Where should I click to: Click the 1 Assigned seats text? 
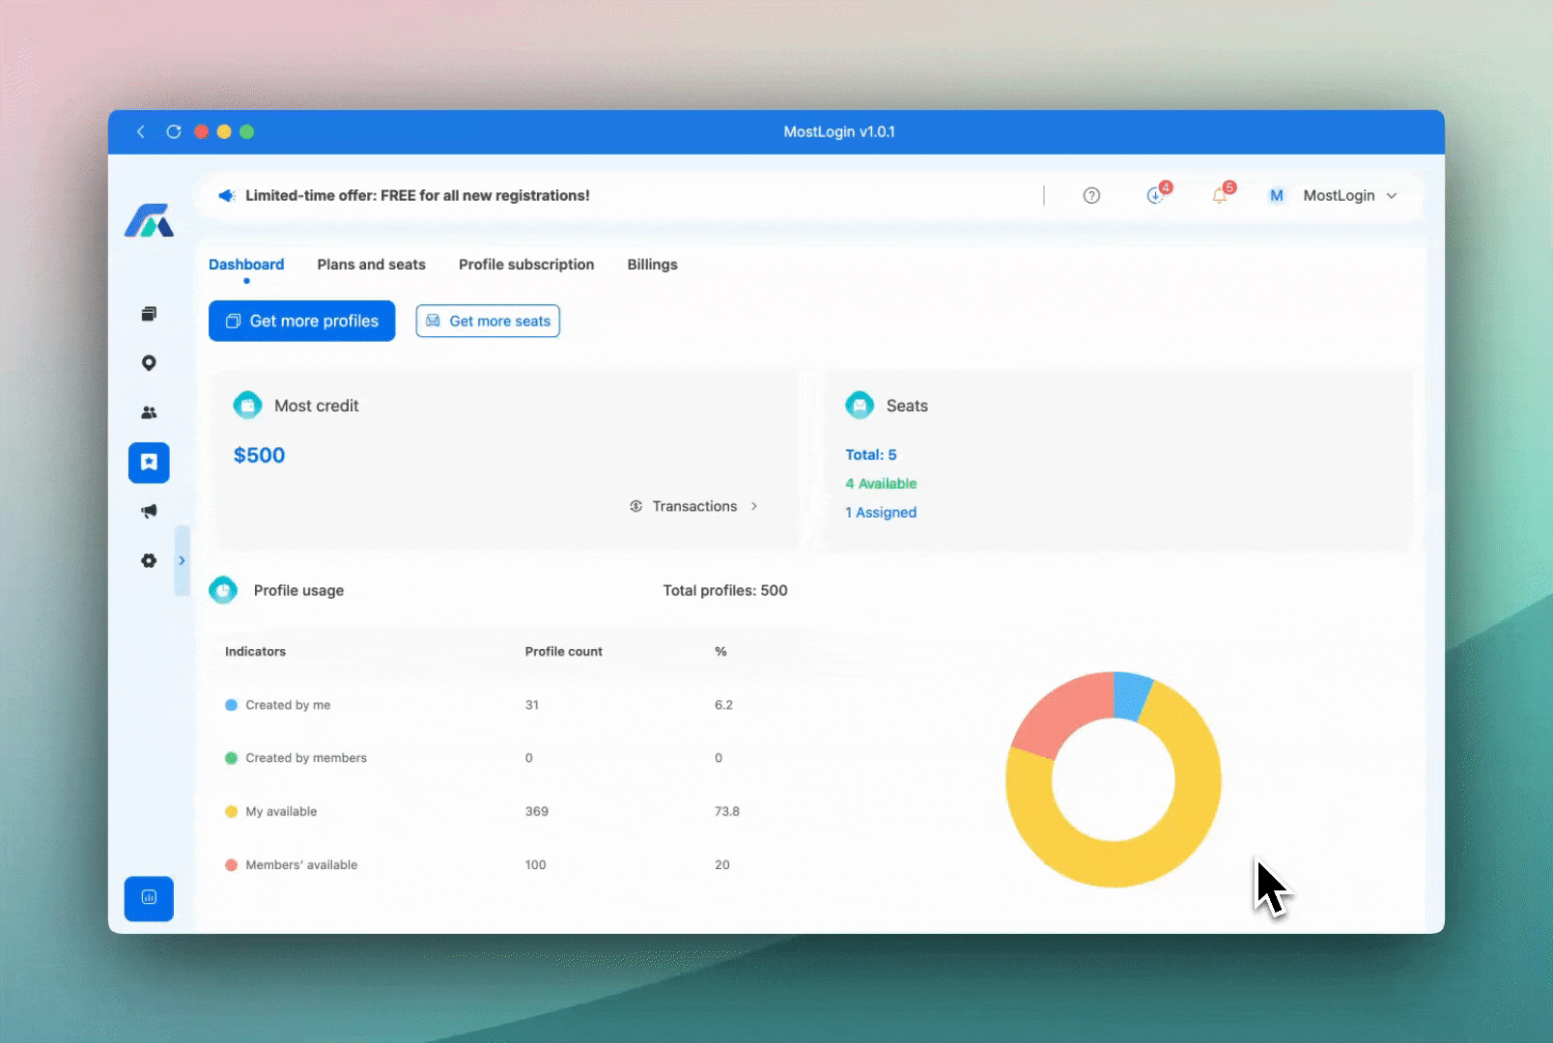click(x=881, y=513)
